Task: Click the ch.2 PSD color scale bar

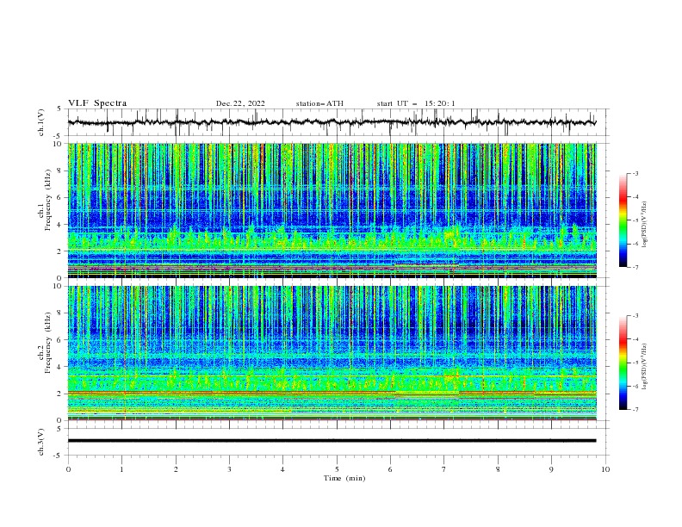Action: coord(623,363)
